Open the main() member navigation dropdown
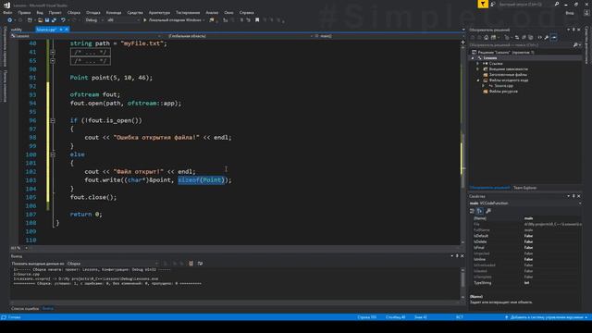The width and height of the screenshot is (592, 333). click(387, 36)
